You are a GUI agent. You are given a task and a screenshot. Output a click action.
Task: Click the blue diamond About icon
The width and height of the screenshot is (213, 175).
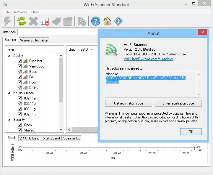(119, 21)
